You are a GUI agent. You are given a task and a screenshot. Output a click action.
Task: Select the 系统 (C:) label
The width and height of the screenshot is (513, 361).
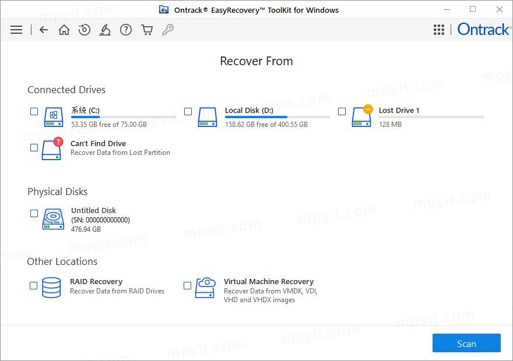85,110
